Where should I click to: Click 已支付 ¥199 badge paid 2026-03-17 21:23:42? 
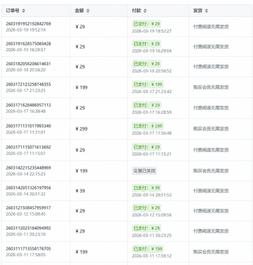click(148, 85)
